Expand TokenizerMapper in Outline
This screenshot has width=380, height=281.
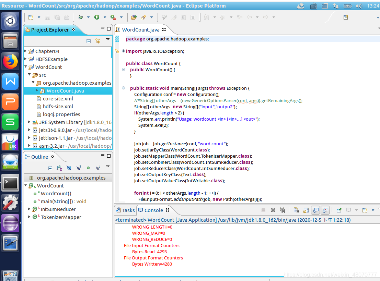[29, 217]
